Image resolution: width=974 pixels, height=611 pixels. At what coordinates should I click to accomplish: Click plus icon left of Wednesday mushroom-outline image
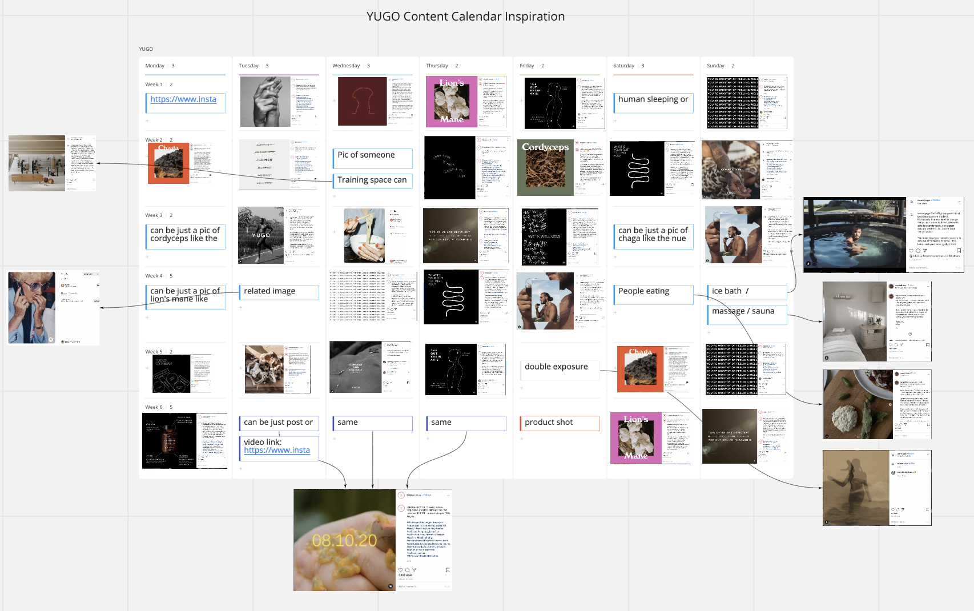point(334,101)
